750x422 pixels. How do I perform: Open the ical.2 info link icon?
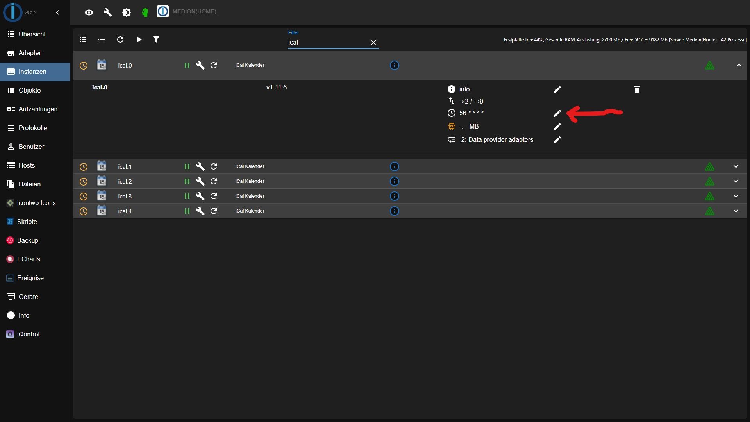(x=395, y=181)
